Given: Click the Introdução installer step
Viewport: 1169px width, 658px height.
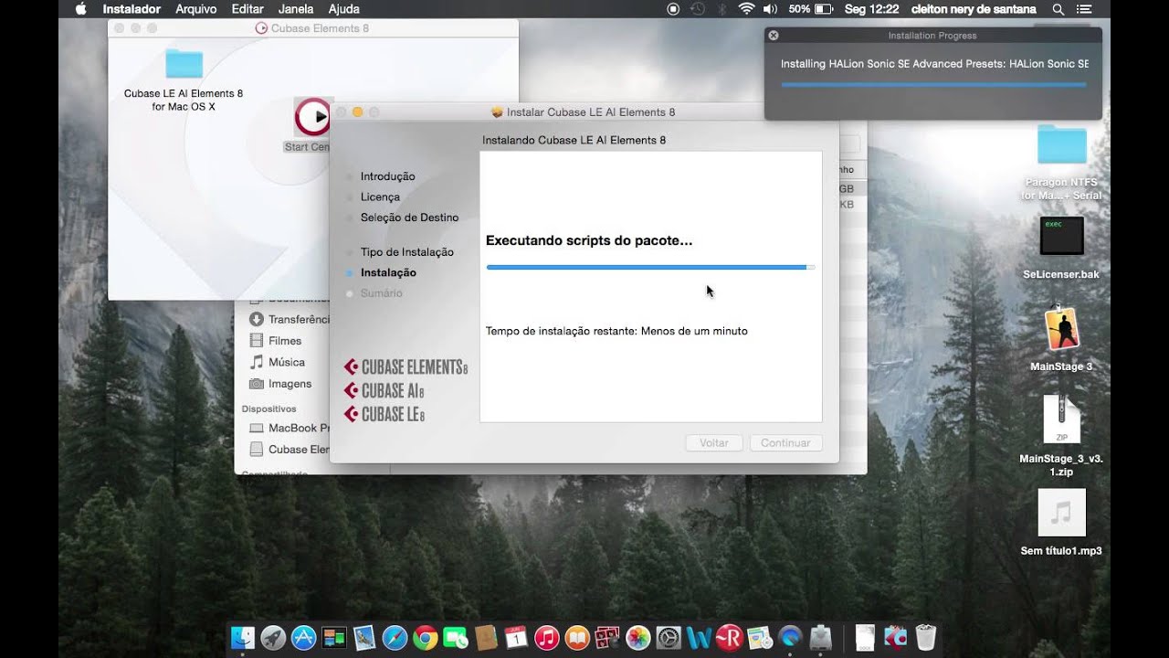Looking at the screenshot, I should pyautogui.click(x=387, y=176).
